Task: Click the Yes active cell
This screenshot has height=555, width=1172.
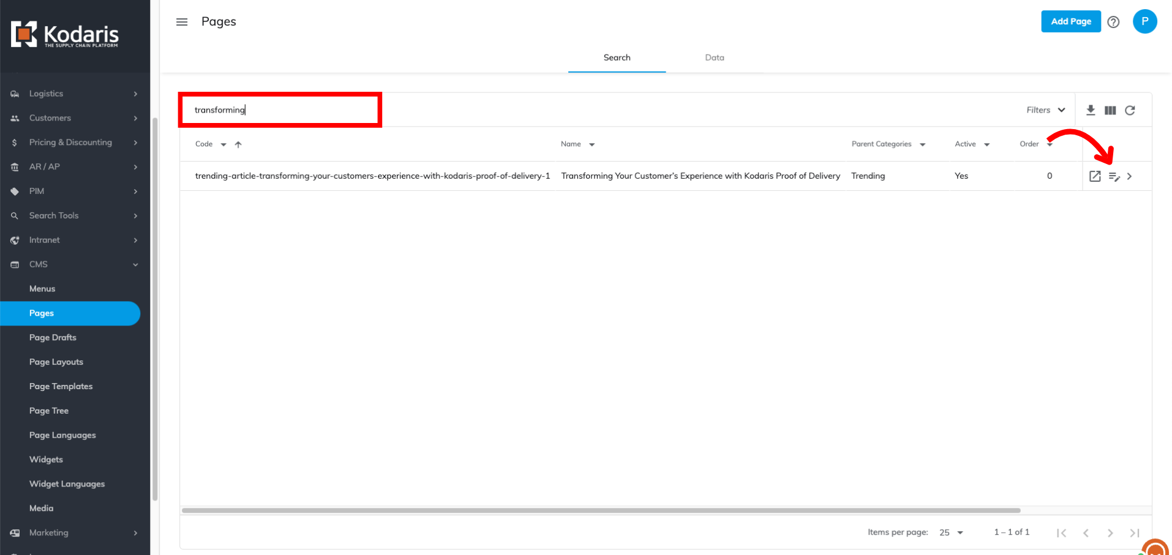Action: click(x=961, y=176)
